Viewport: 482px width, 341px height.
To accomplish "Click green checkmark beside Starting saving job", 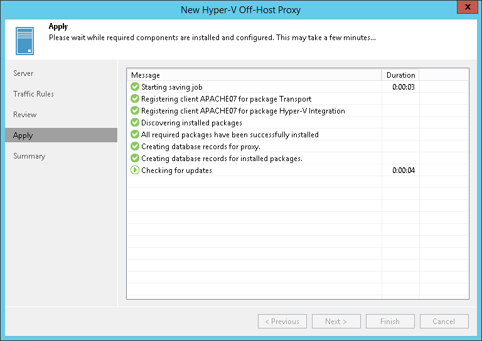I will (x=134, y=87).
